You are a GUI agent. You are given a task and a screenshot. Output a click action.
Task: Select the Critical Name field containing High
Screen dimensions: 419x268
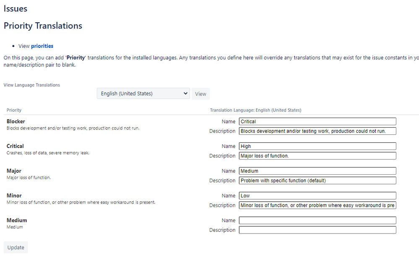click(x=318, y=146)
